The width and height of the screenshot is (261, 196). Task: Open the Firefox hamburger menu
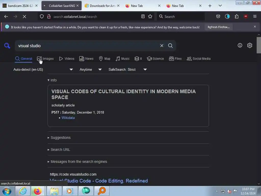click(255, 16)
